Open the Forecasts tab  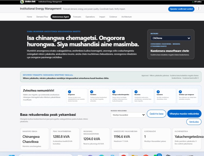tap(77, 17)
